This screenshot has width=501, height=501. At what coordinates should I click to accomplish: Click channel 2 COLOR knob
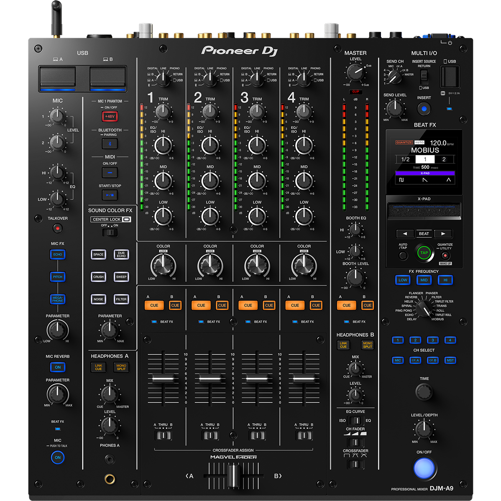pyautogui.click(x=210, y=265)
